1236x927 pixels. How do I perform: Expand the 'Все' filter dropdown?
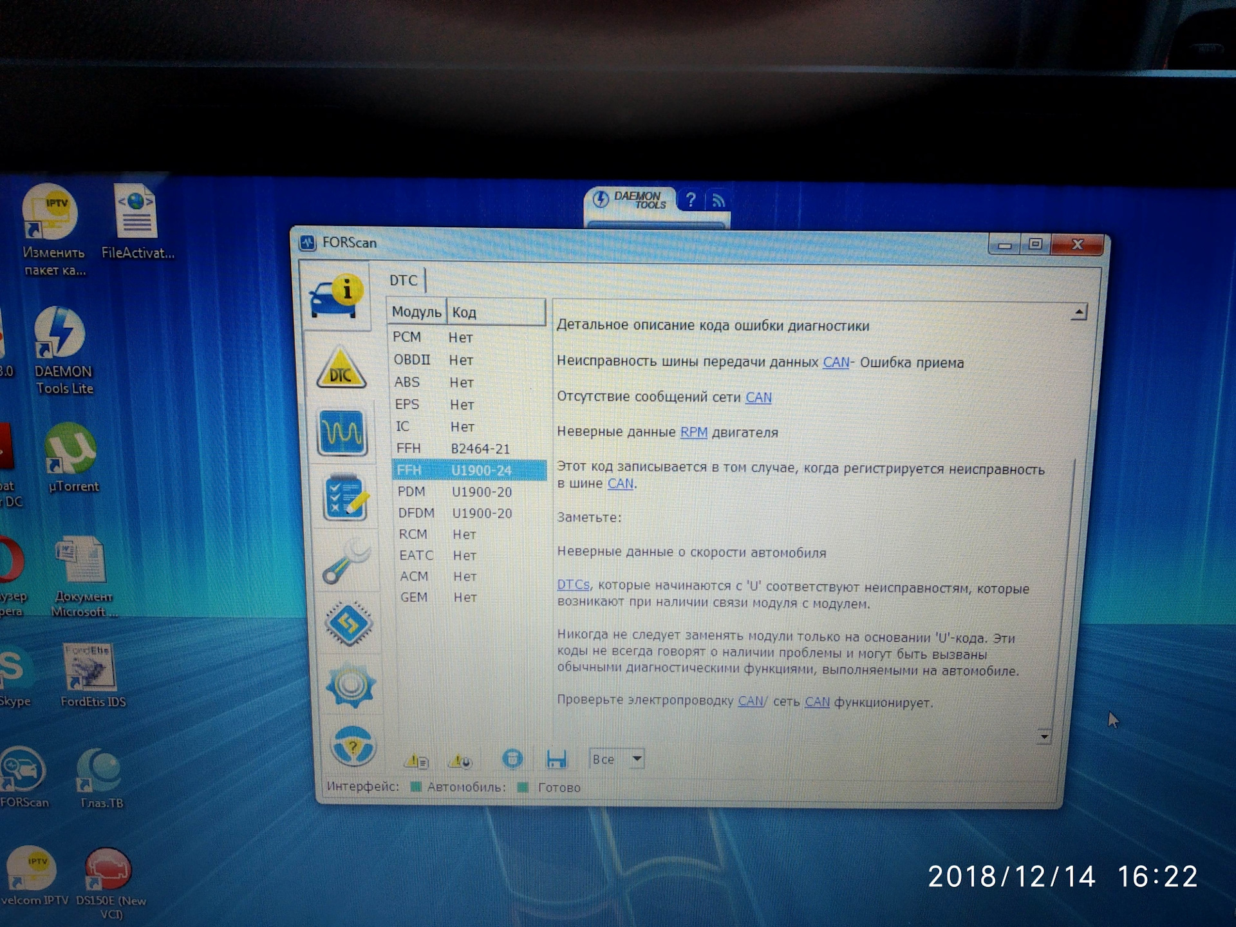point(637,759)
